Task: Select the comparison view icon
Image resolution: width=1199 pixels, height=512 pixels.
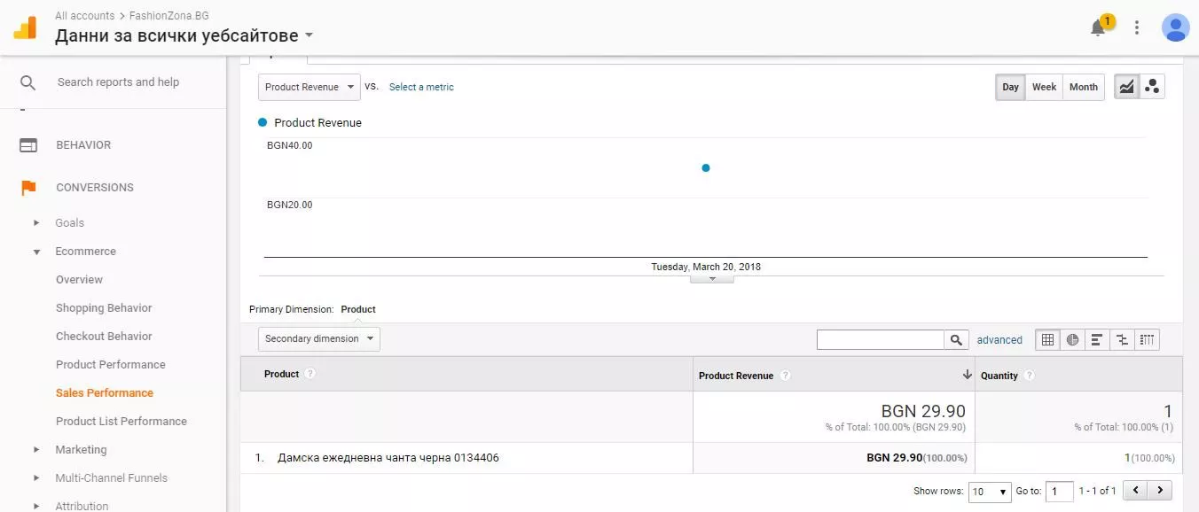Action: point(1122,339)
